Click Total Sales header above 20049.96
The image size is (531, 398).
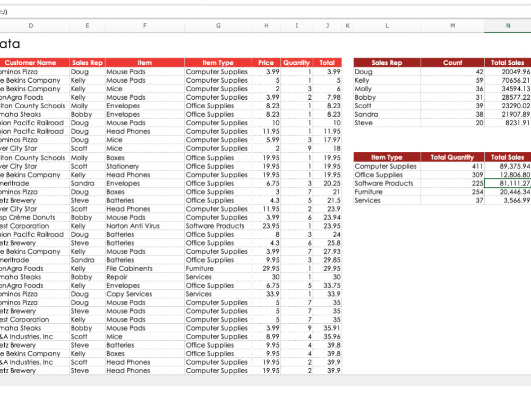tap(508, 63)
